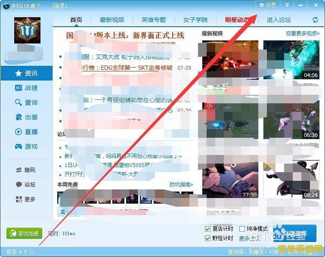Click the blue 启动游戏 button
Screen dimensions: 325x257
coord(295,233)
